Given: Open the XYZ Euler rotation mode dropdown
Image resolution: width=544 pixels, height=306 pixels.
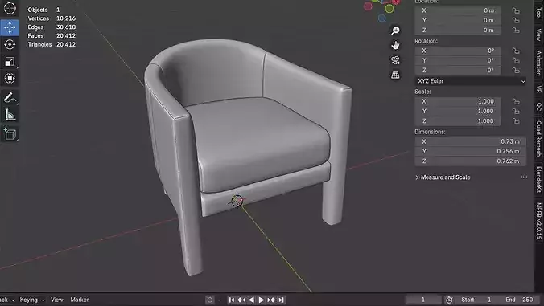Looking at the screenshot, I should (471, 81).
